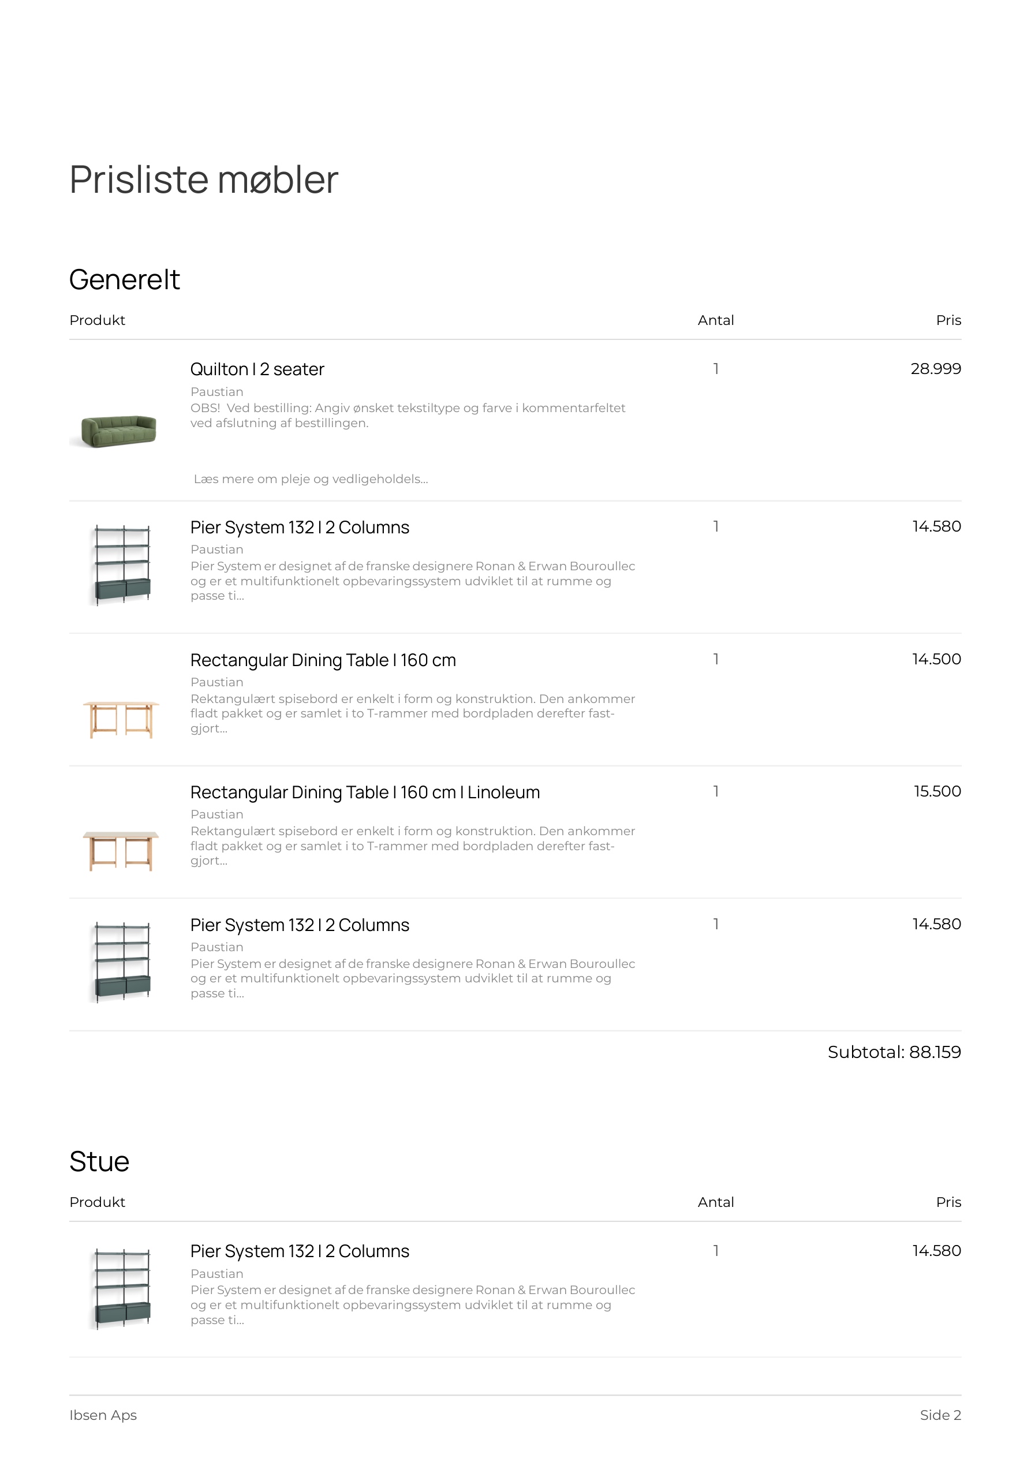Open the 'Rectangular Dining Table | 160 cm | Linoleum' title
Viewport: 1031px width, 1458px height.
tap(365, 792)
